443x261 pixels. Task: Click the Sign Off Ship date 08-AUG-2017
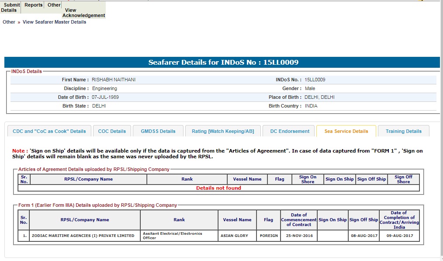click(x=363, y=236)
